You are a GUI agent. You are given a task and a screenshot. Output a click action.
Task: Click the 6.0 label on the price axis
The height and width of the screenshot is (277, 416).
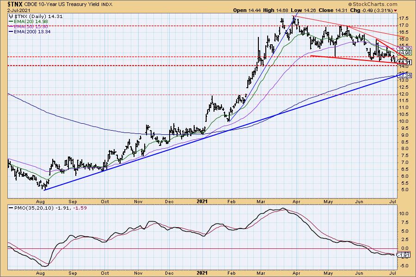404,176
